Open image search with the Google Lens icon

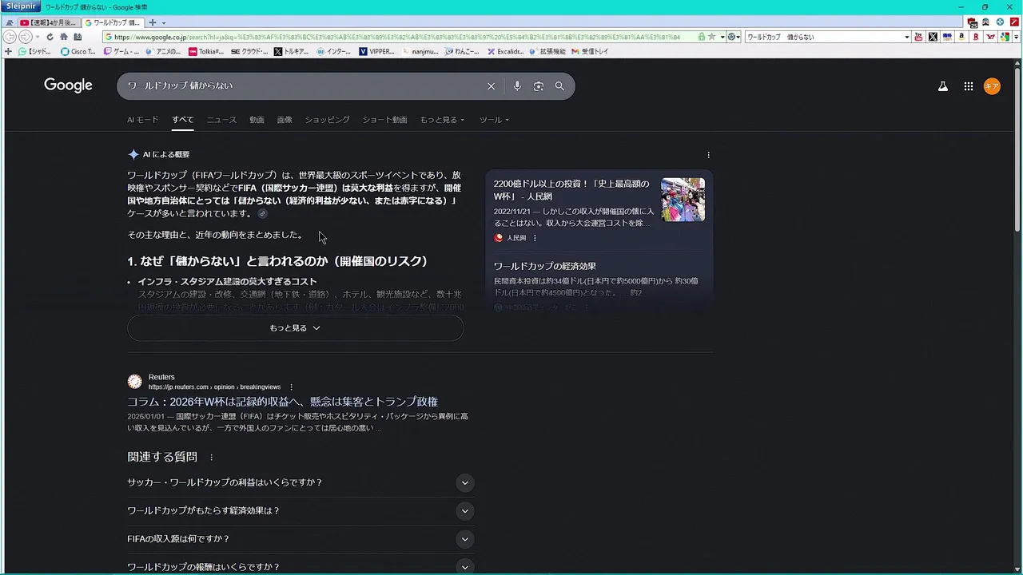point(539,86)
